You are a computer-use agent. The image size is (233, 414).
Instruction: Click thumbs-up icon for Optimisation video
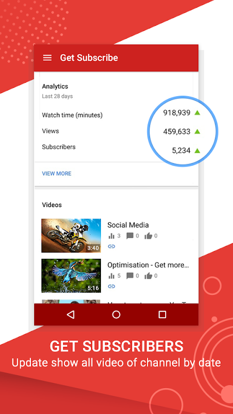pos(148,276)
